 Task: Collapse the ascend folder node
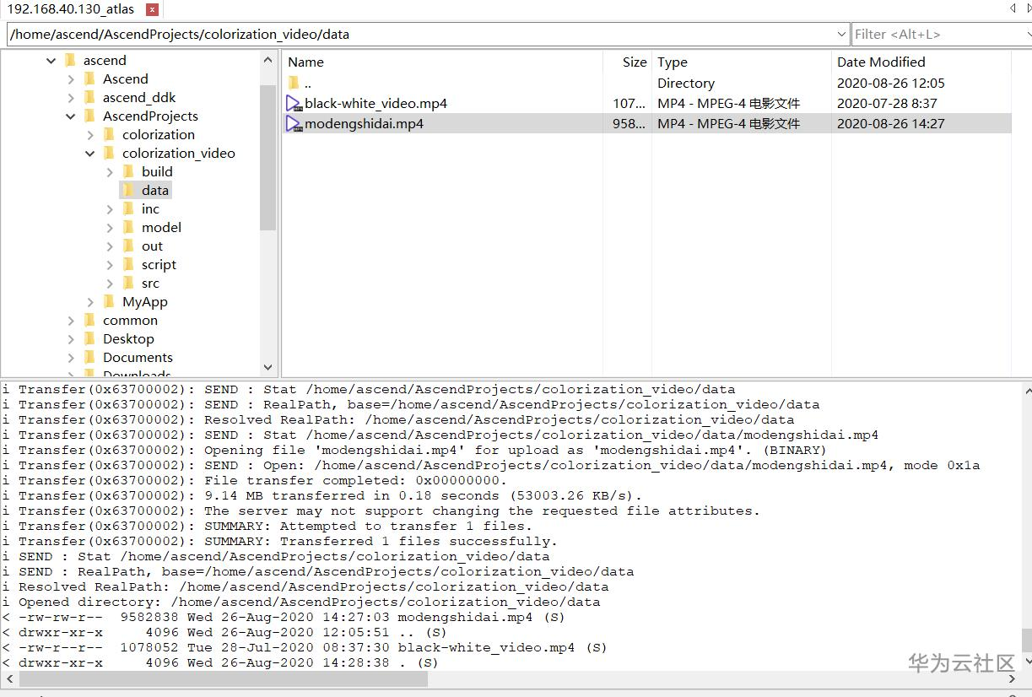pos(51,61)
